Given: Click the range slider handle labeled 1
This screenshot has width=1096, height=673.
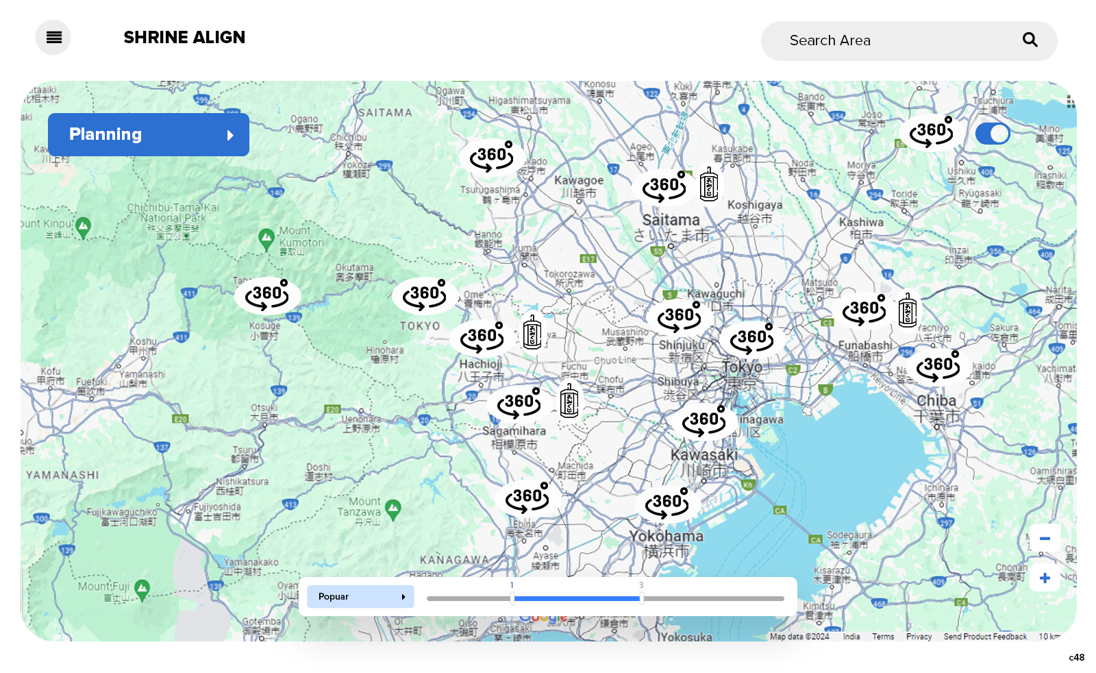Looking at the screenshot, I should pos(512,598).
